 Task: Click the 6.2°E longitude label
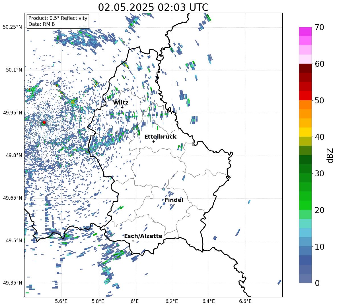pyautogui.click(x=172, y=301)
